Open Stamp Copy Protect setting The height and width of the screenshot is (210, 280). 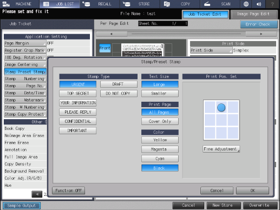25,114
